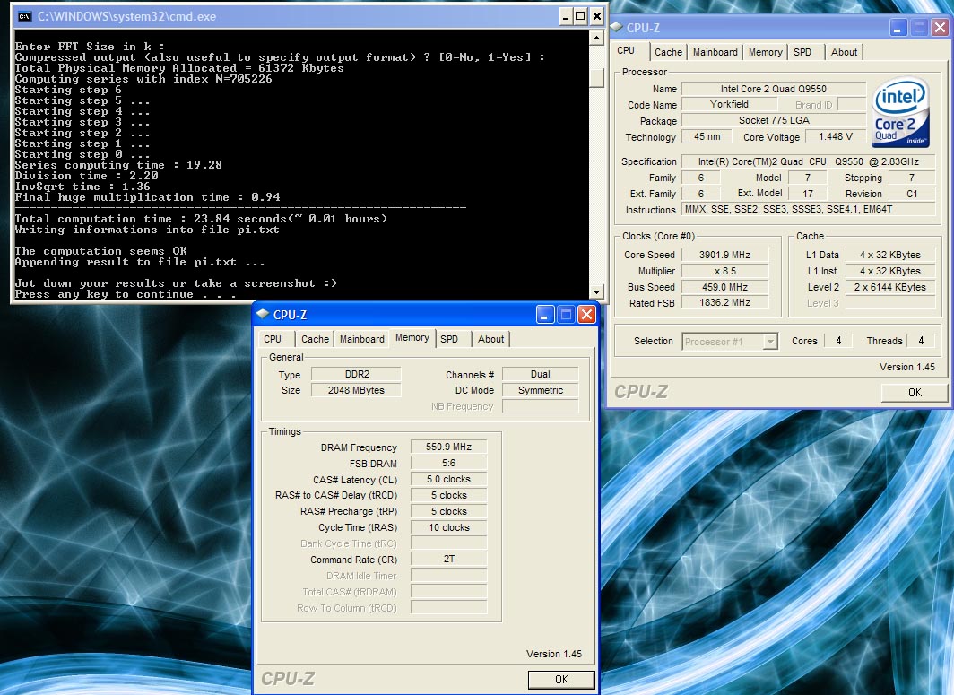Click the Code Name value Yorkfield
The height and width of the screenshot is (695, 954).
pos(729,105)
